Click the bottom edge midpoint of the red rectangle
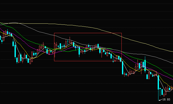Screen dimensions: 173x104 [x=88, y=61]
